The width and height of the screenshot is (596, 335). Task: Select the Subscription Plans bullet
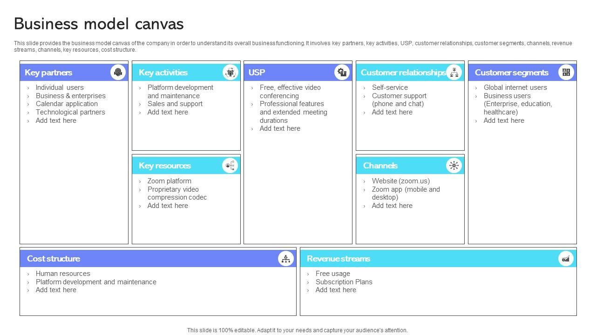(344, 282)
